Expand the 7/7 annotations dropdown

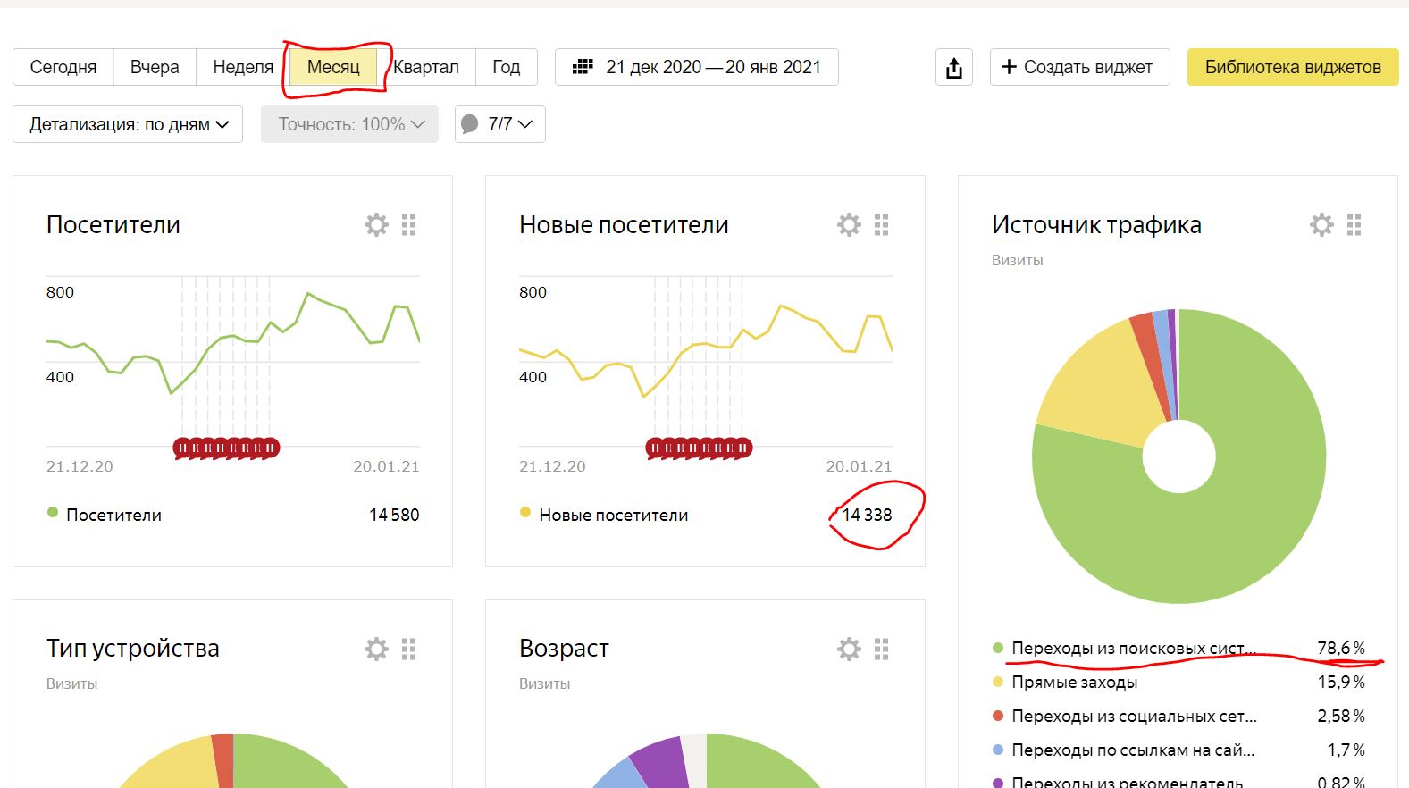point(499,124)
